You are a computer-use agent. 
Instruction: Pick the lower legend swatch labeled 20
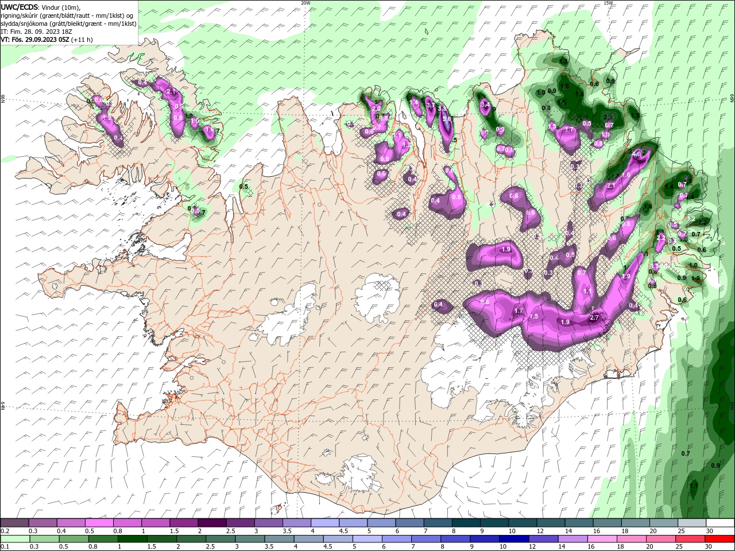tap(661, 539)
